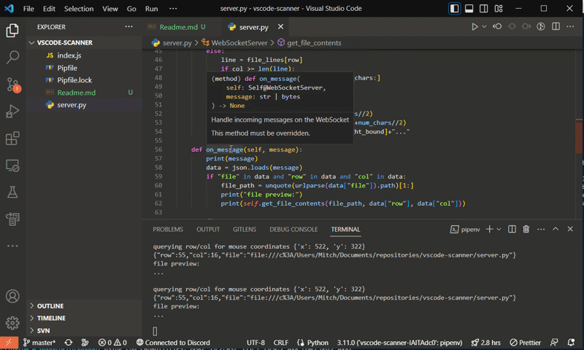The width and height of the screenshot is (584, 350).
Task: Create new terminal plus icon
Action: pos(489,230)
